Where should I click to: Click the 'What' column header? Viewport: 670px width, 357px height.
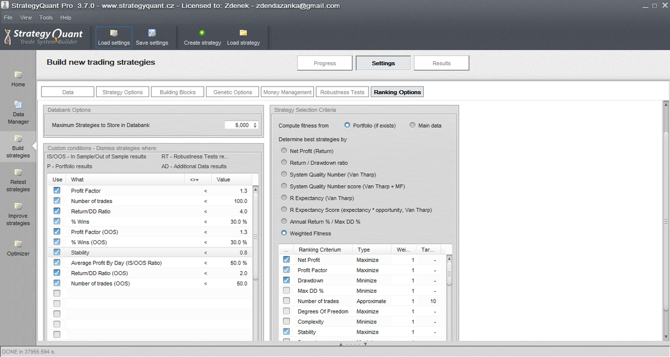point(126,180)
